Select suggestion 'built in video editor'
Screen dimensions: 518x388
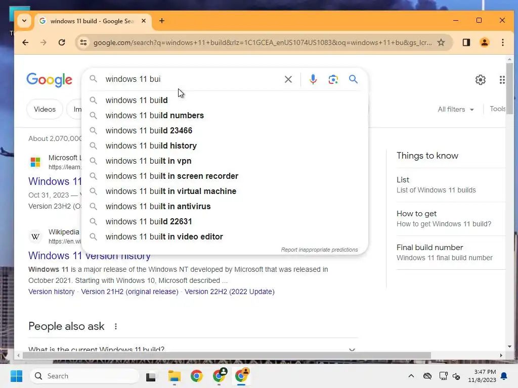pos(225,237)
